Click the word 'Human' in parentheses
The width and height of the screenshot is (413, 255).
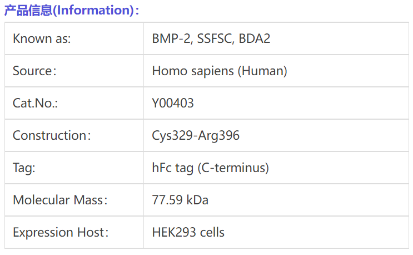coord(262,71)
